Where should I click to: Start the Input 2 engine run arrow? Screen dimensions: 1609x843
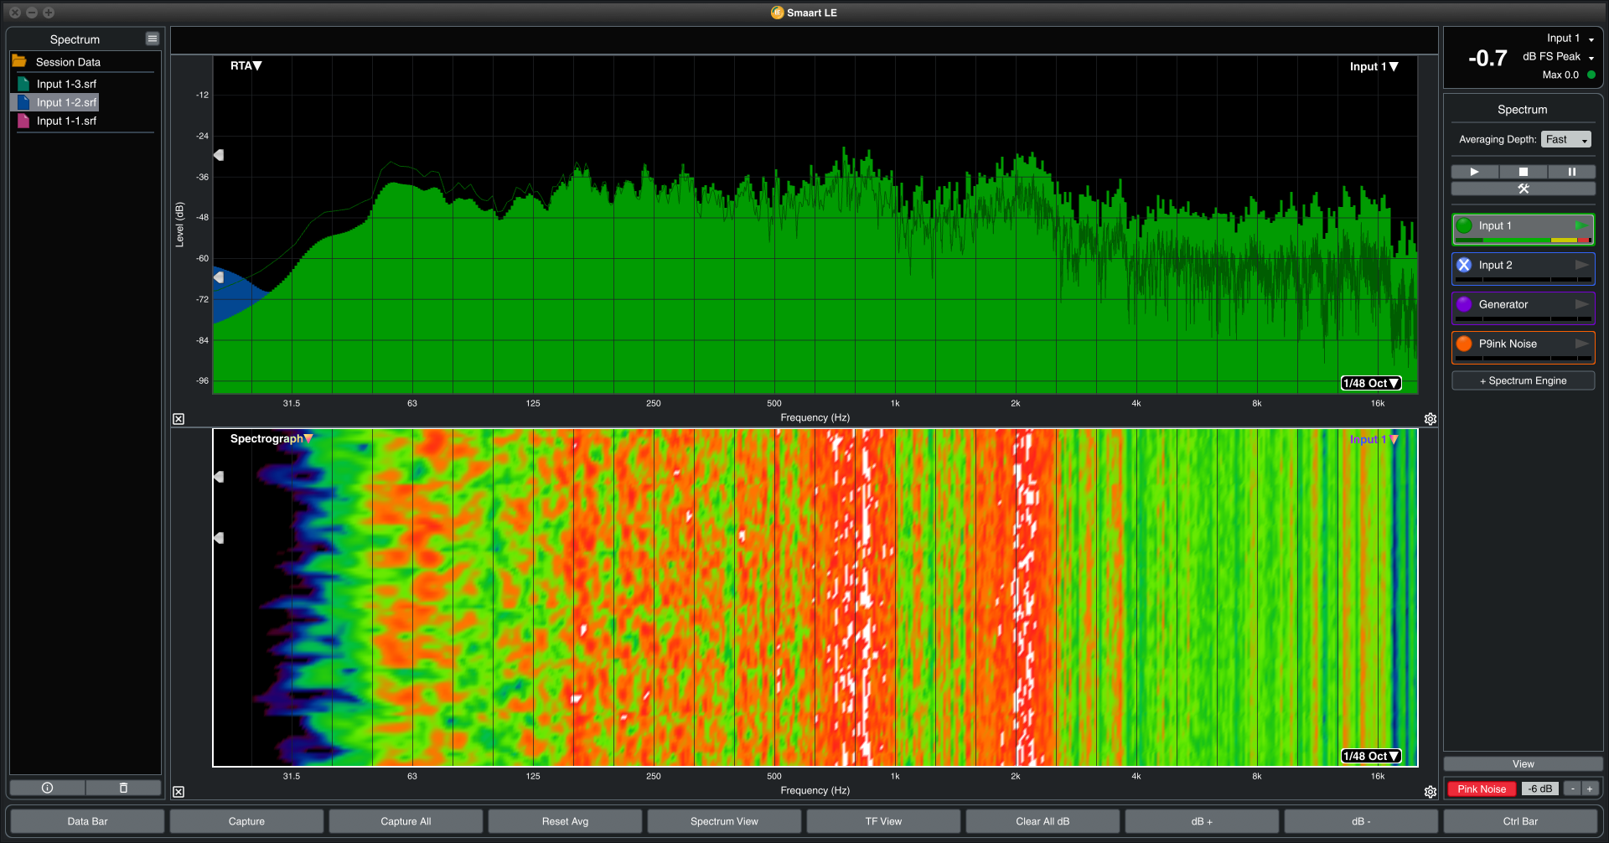pos(1581,265)
